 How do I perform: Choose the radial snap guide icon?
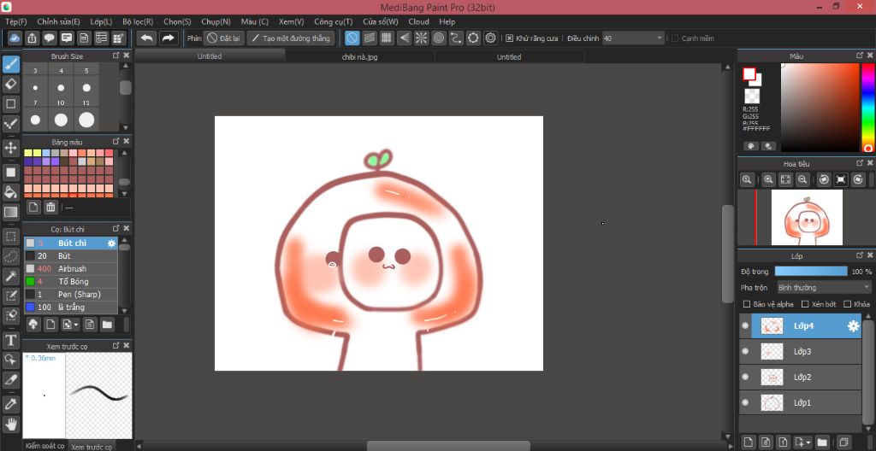pyautogui.click(x=421, y=38)
